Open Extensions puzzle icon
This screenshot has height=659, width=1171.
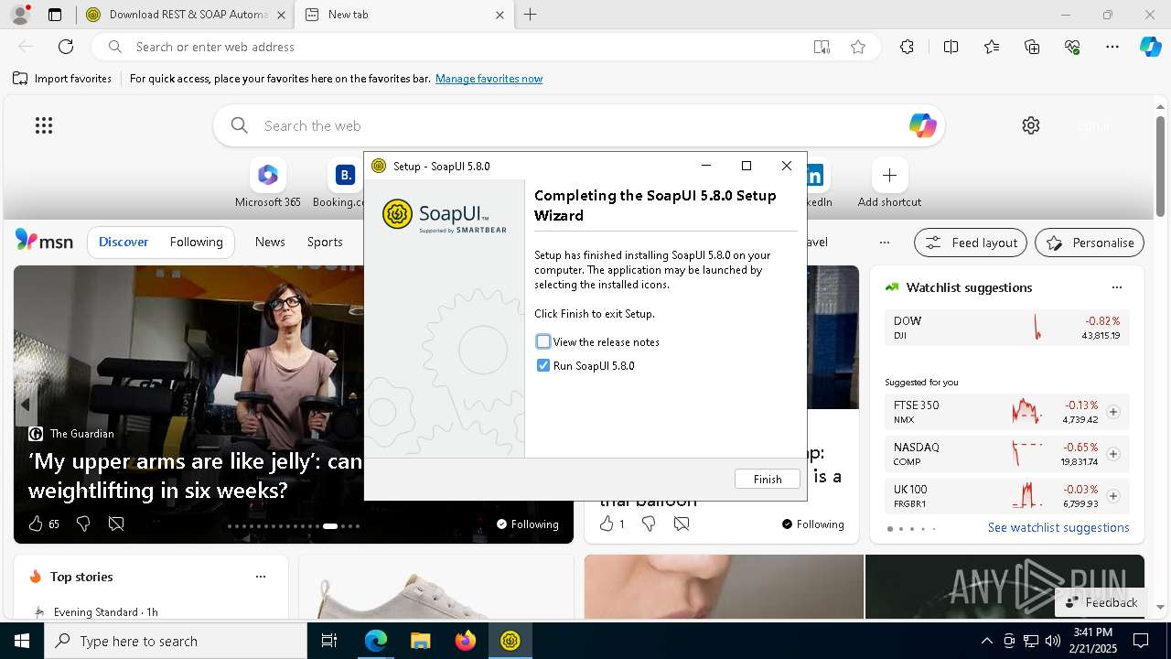pos(907,47)
